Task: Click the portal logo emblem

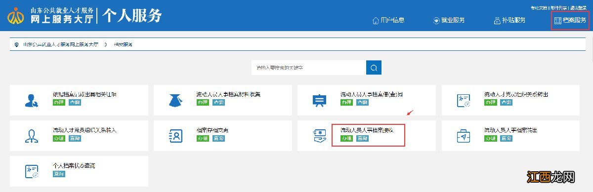Action: coord(16,16)
